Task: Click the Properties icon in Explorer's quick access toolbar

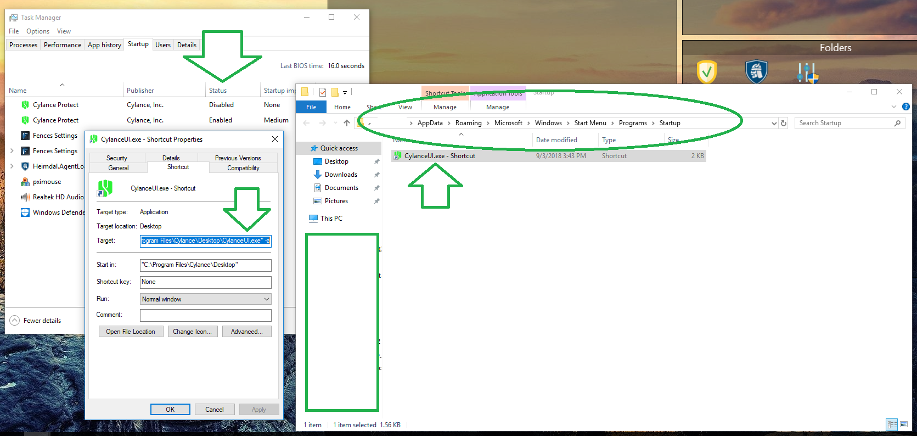Action: [x=323, y=92]
